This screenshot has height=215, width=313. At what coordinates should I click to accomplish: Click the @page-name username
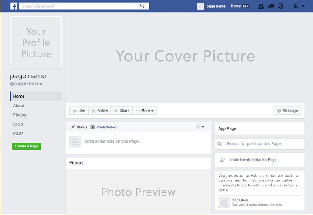(26, 83)
